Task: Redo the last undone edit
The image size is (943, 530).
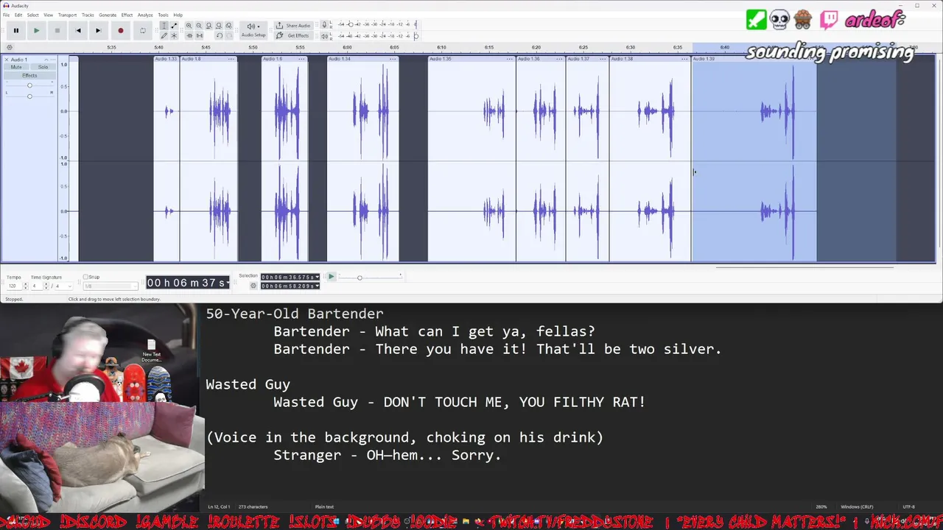Action: pos(229,35)
